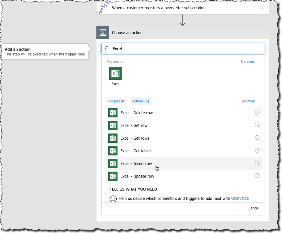The image size is (282, 233).
Task: Click the magnifier icon in search box
Action: click(x=106, y=48)
